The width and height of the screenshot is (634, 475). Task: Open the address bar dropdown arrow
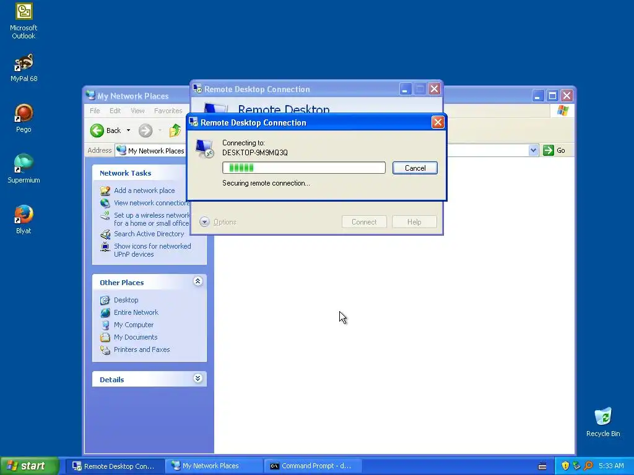click(533, 150)
